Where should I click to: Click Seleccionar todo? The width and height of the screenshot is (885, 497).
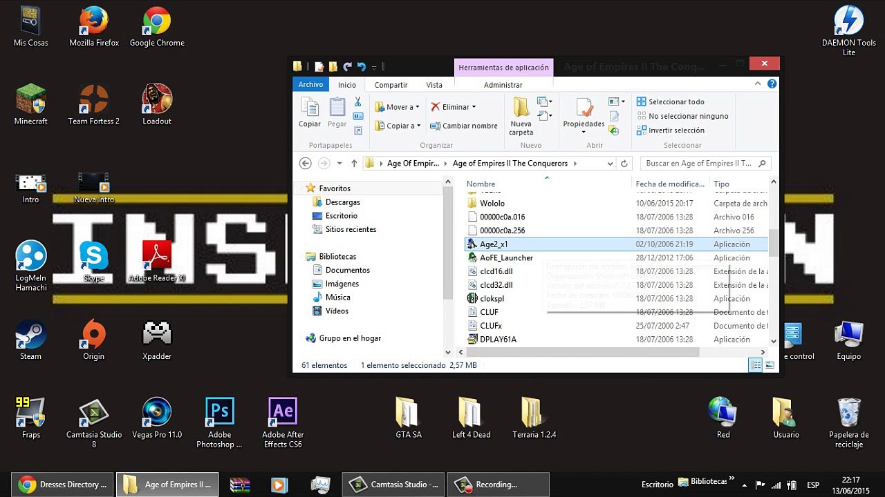(x=670, y=101)
